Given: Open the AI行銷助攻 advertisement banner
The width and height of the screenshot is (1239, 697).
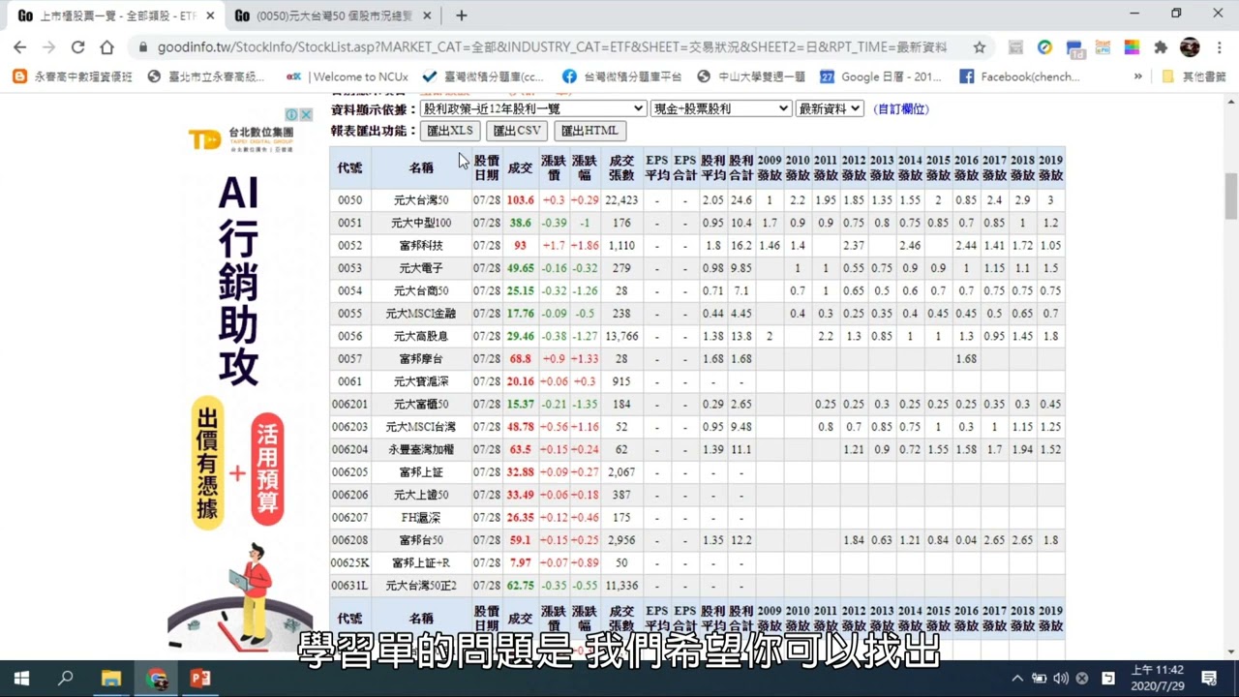Looking at the screenshot, I should 240,378.
